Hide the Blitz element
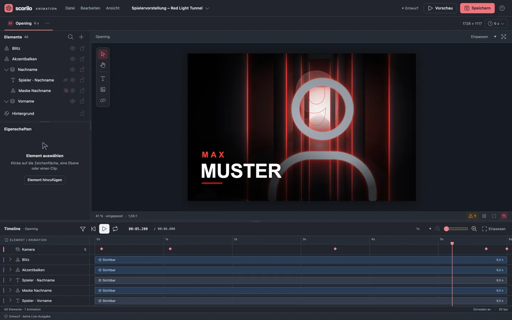512x320 pixels. (73, 48)
